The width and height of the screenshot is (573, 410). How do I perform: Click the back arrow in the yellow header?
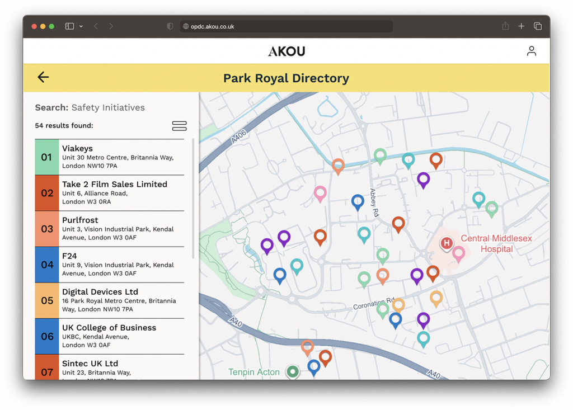pyautogui.click(x=43, y=78)
